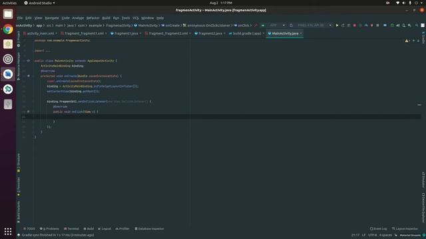This screenshot has height=239, width=426.
Task: Open Android Studio icon in the dock
Action: click(x=8, y=74)
